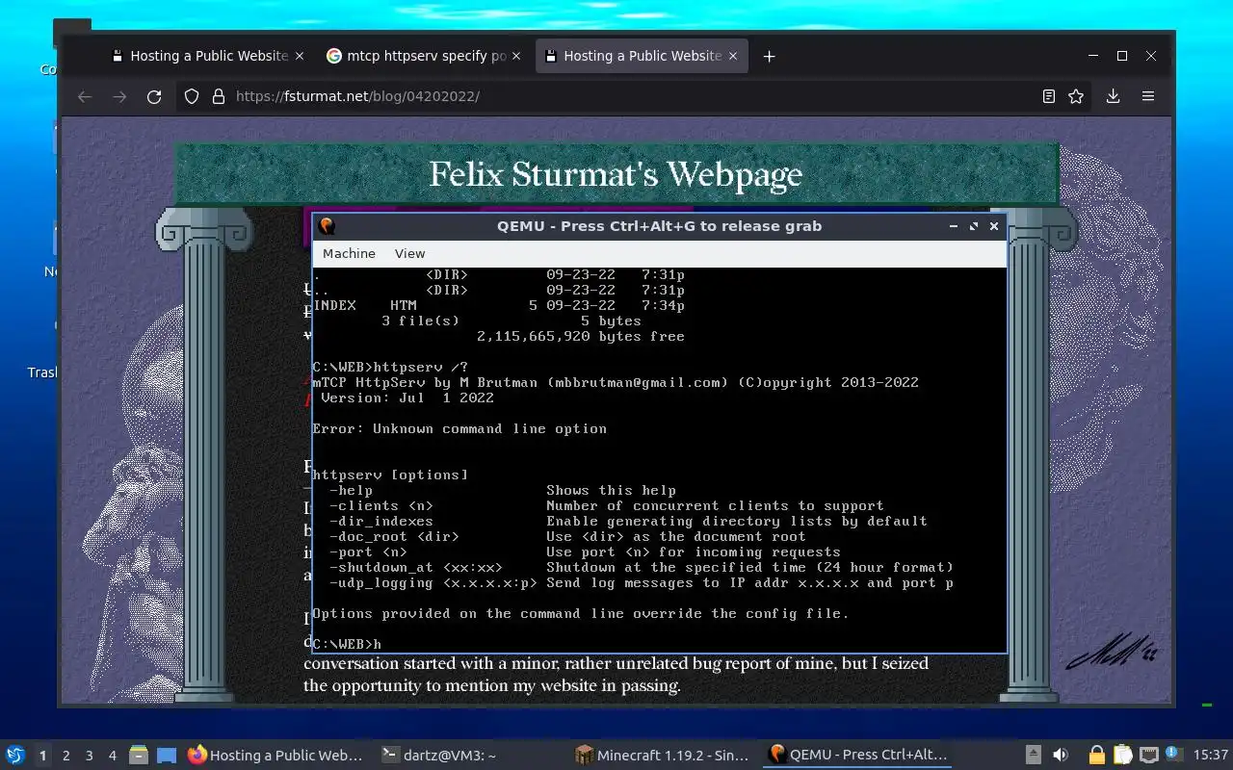Open the volume speaker tray icon
This screenshot has height=770, width=1233.
pyautogui.click(x=1061, y=756)
